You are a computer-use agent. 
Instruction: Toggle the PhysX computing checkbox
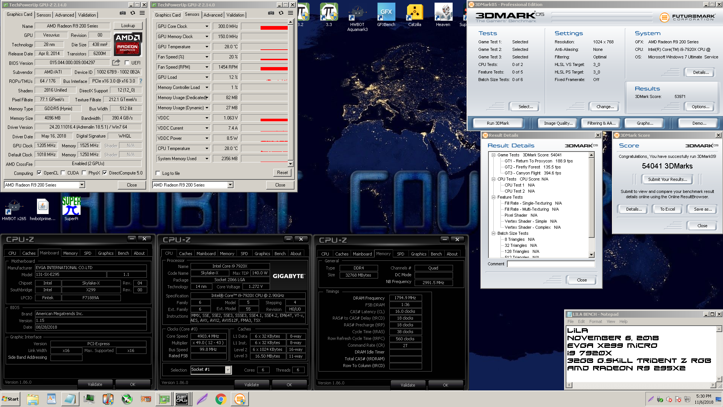[x=84, y=173]
